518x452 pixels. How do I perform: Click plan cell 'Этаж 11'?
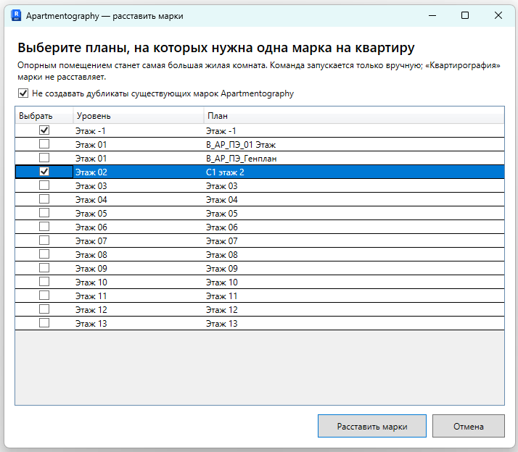(354, 296)
